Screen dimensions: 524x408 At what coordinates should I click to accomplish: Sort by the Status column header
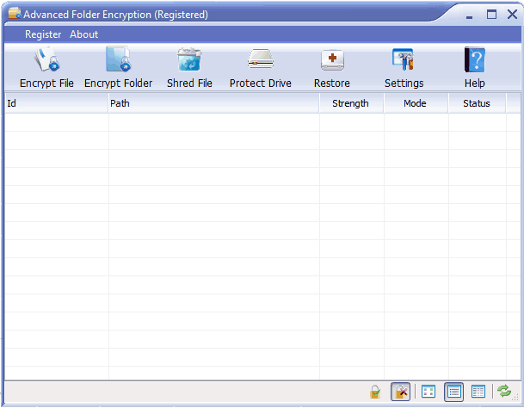point(478,103)
